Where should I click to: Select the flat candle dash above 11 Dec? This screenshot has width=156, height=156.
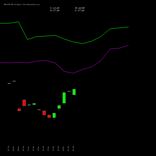pos(29,105)
